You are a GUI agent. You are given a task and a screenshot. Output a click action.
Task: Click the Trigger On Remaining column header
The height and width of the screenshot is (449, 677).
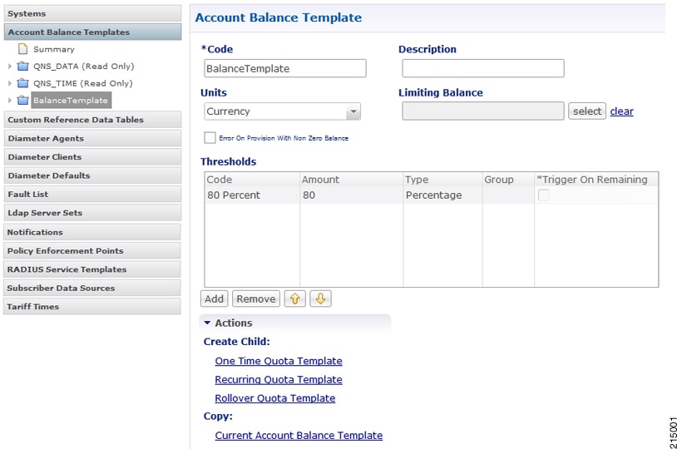596,180
